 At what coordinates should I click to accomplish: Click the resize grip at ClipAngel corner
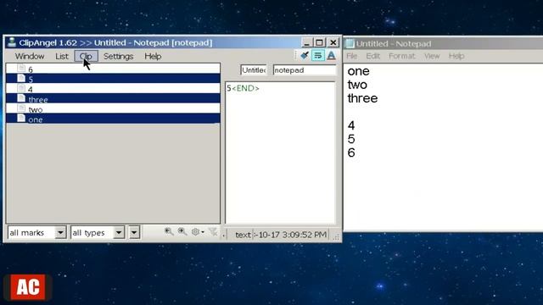(x=336, y=237)
